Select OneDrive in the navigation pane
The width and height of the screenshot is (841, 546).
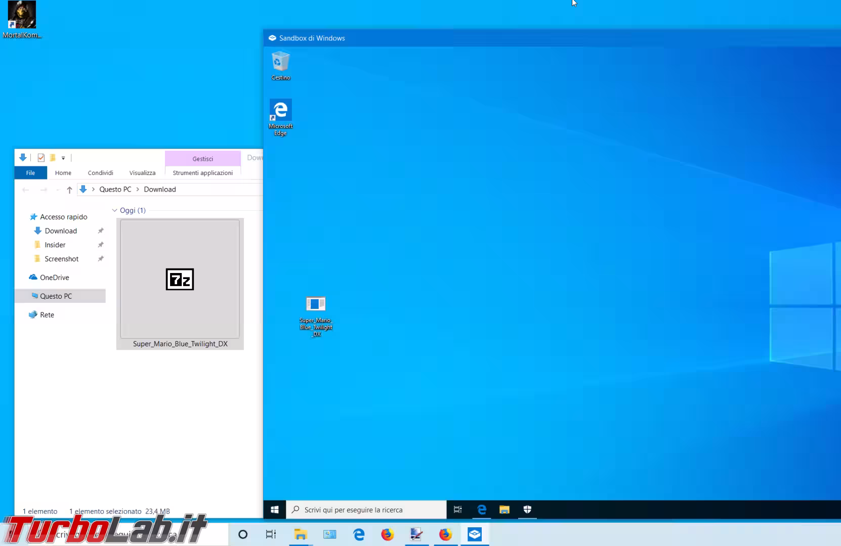54,278
